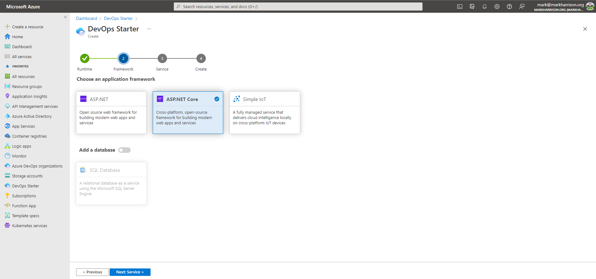Click the Dashboard breadcrumb link
The width and height of the screenshot is (596, 279).
87,18
